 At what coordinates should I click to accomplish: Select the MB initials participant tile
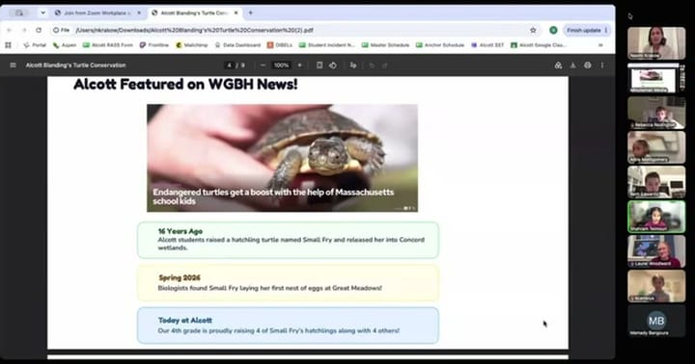[656, 321]
